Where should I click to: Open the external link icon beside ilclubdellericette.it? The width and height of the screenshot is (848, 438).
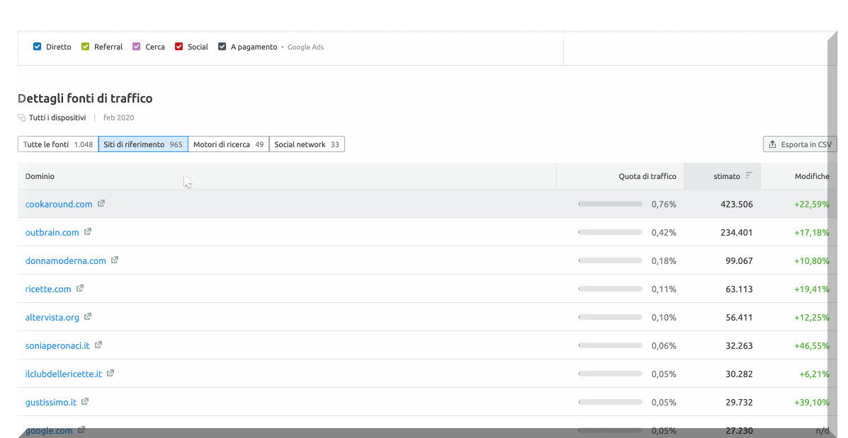click(x=111, y=373)
